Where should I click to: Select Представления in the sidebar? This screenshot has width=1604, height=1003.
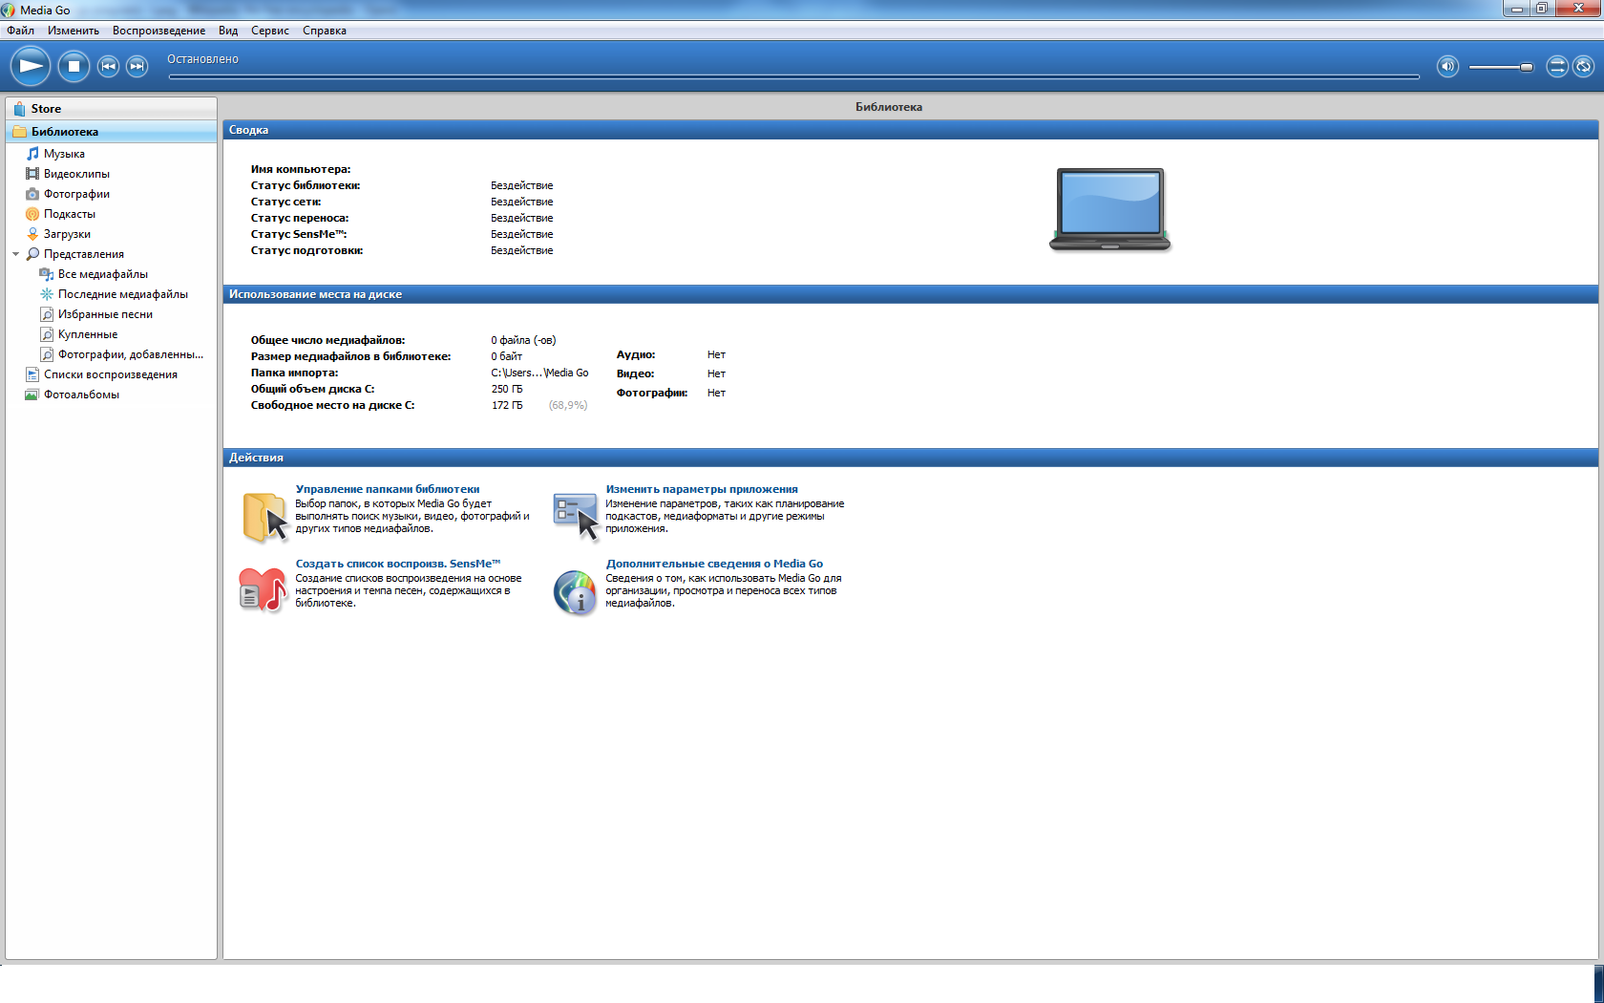coord(84,254)
